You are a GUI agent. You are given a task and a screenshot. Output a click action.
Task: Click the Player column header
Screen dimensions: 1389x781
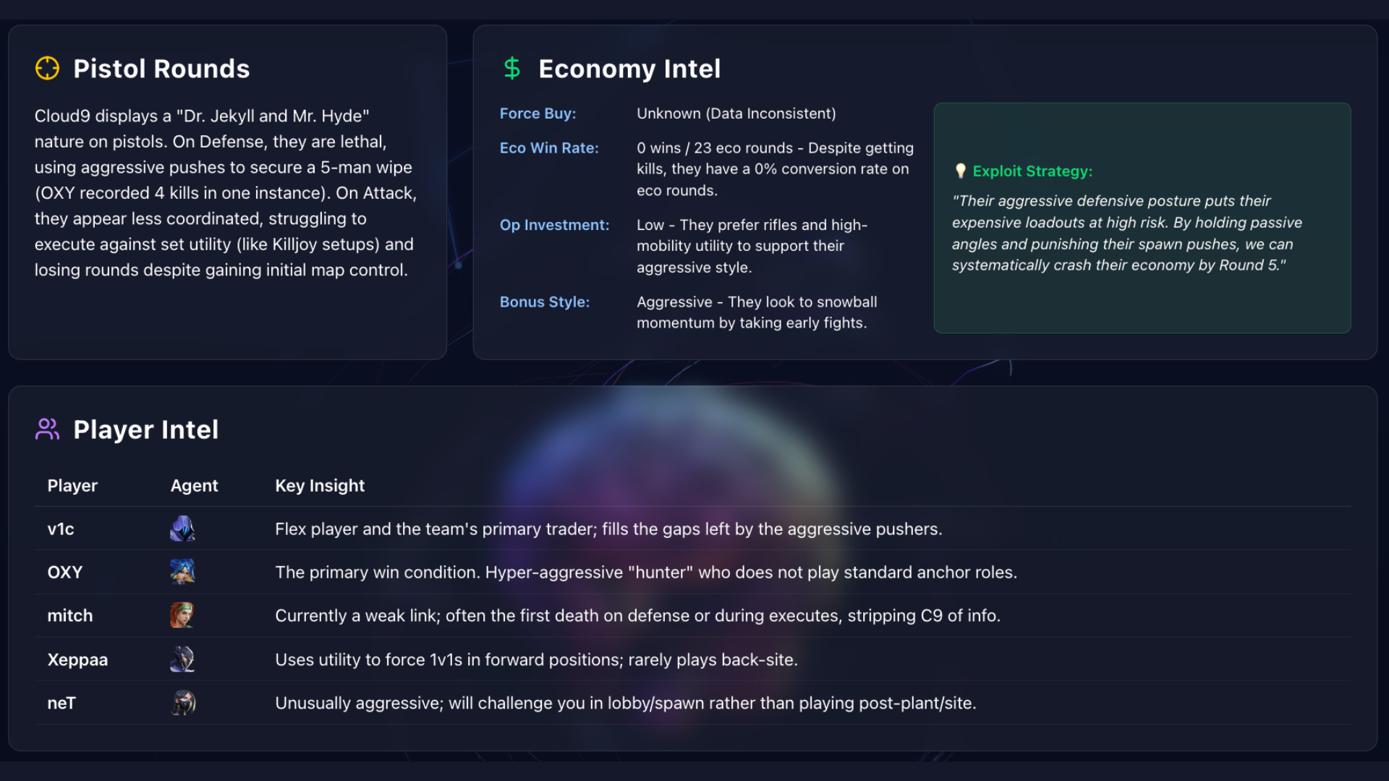(72, 486)
